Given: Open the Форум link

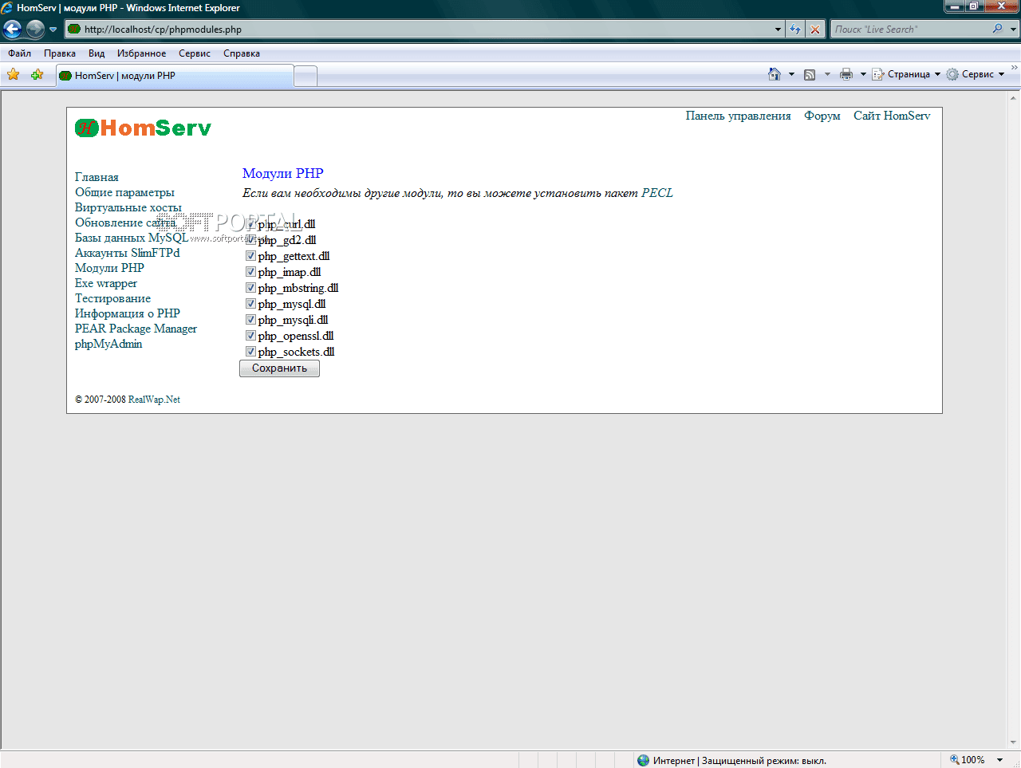Looking at the screenshot, I should (x=822, y=116).
